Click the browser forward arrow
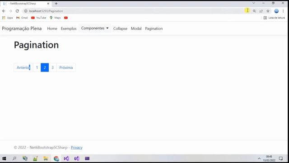The height and width of the screenshot is (163, 289). 10,11
